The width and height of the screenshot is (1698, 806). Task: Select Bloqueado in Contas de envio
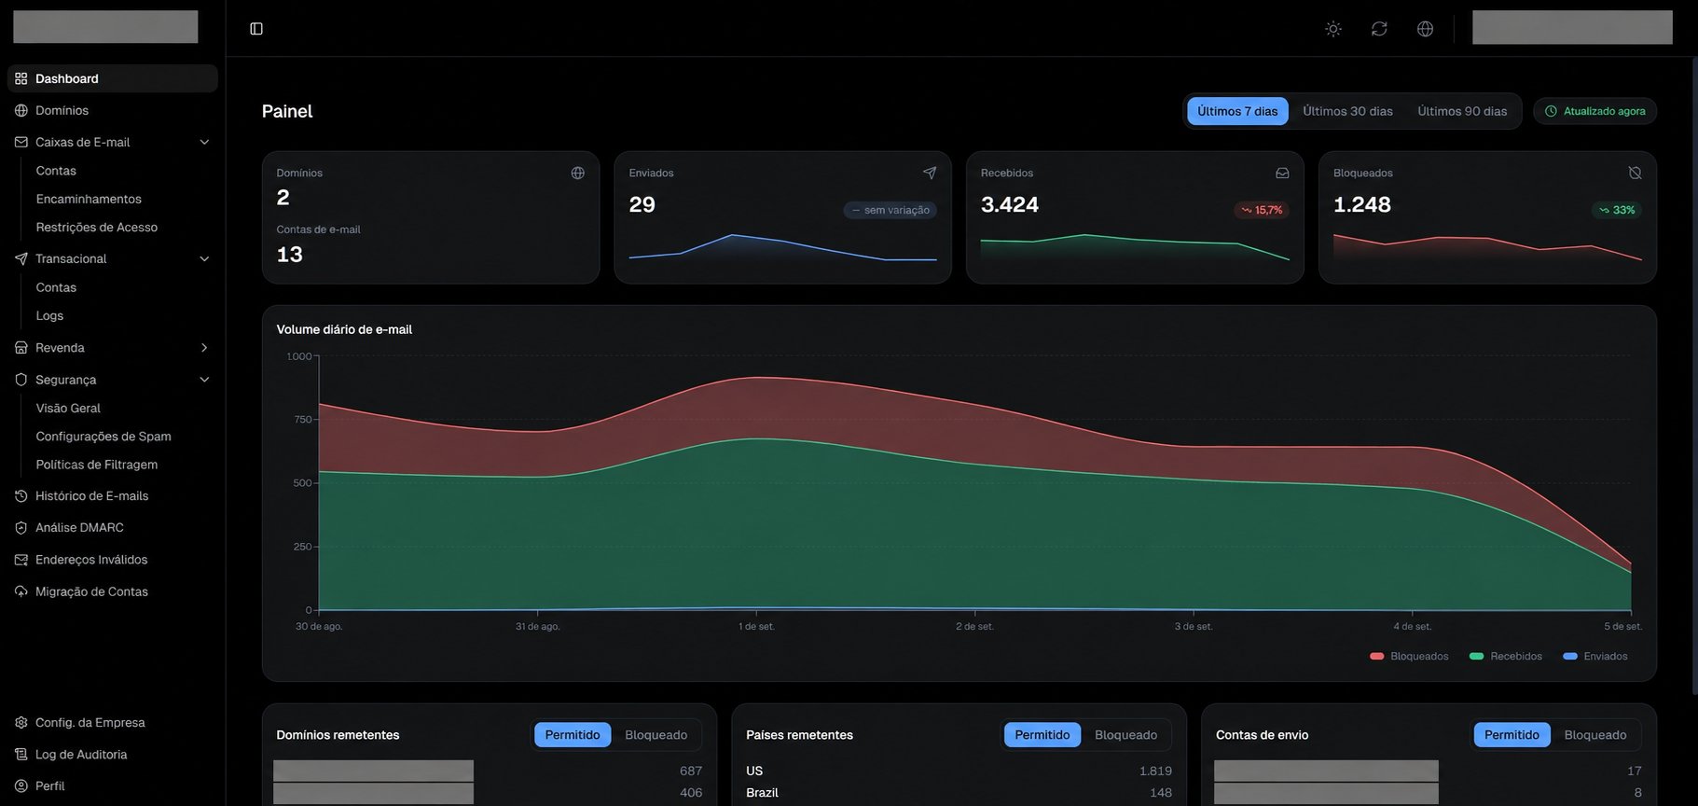(x=1595, y=735)
